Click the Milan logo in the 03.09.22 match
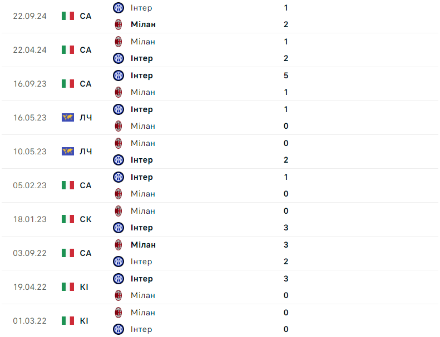The width and height of the screenshot is (440, 337). pyautogui.click(x=118, y=245)
